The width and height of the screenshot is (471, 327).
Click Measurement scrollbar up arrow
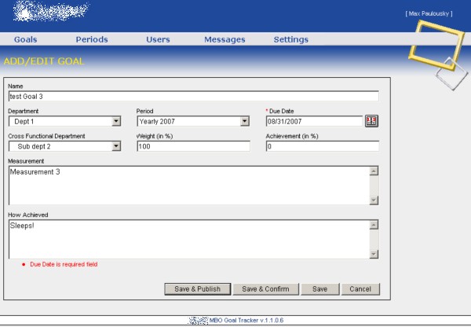click(374, 171)
